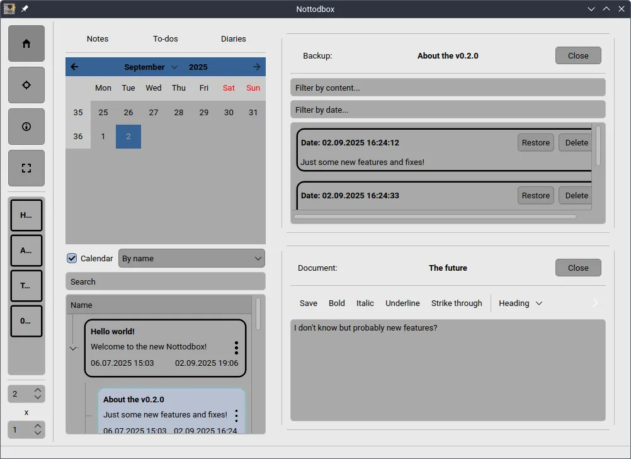This screenshot has width=631, height=459.
Task: Click week number 35 in calendar
Action: (x=78, y=112)
